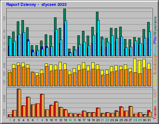Click day label "26" on the x-axis

tap(126, 120)
